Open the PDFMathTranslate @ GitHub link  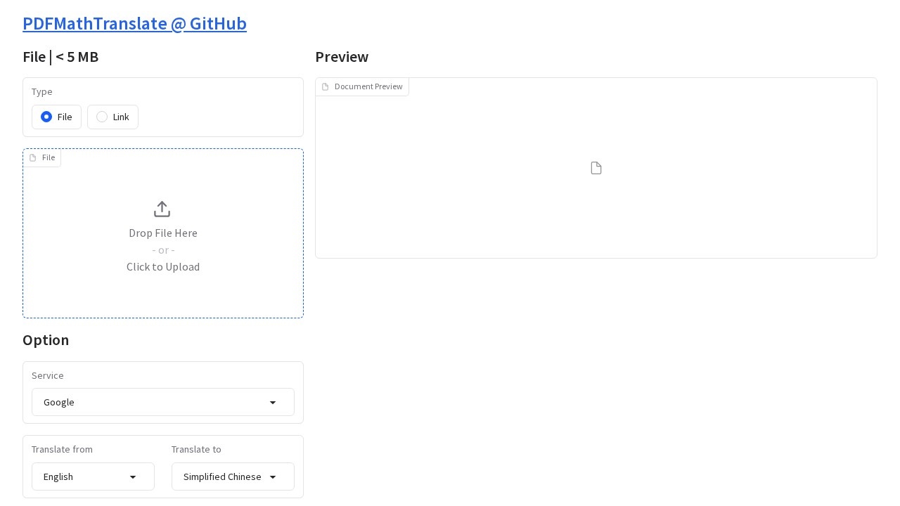[x=134, y=23]
